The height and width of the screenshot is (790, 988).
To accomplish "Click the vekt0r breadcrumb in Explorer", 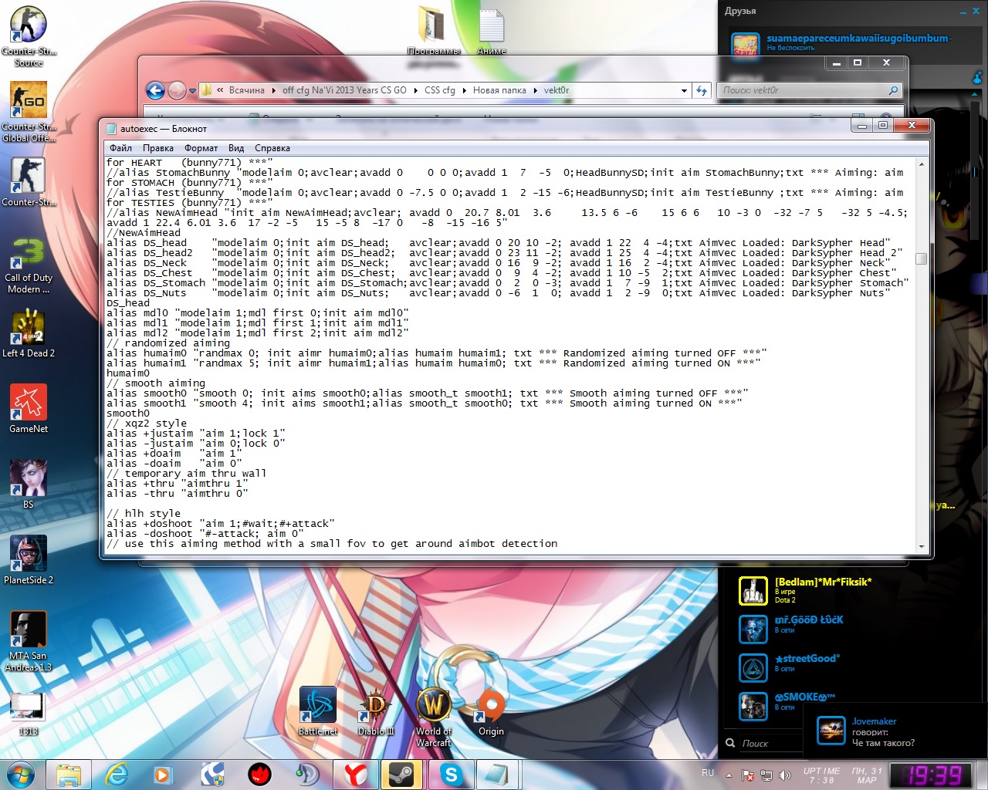I will point(557,90).
